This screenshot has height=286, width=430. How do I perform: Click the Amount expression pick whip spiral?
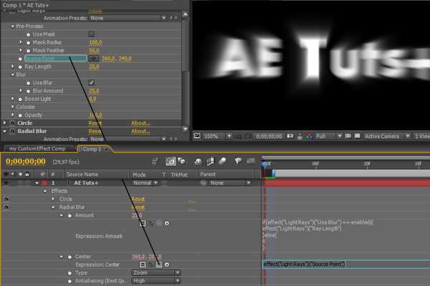tap(159, 223)
